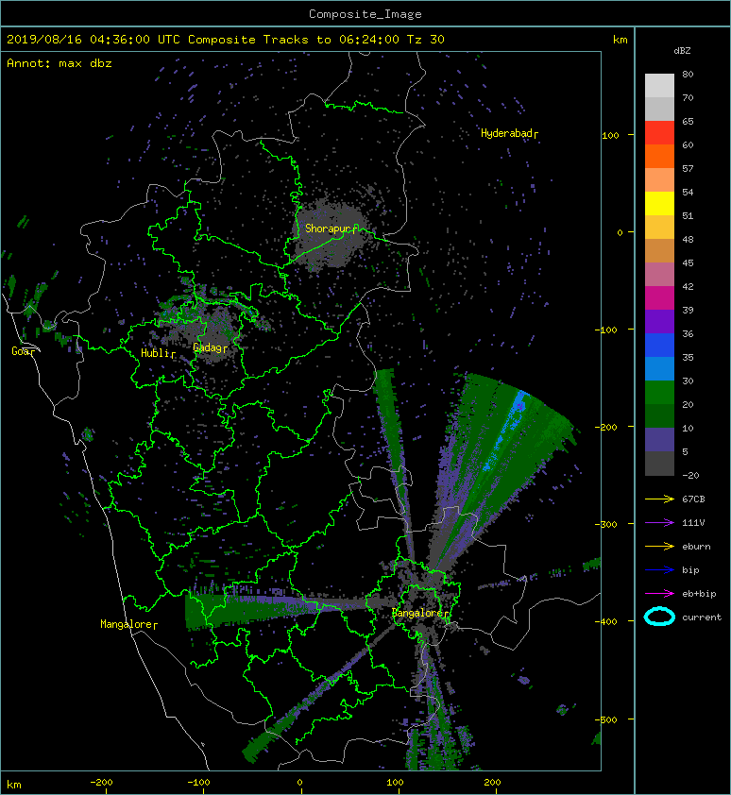
Task: Select the dark grey -20 to 5 dBZ swatch
Action: click(659, 463)
